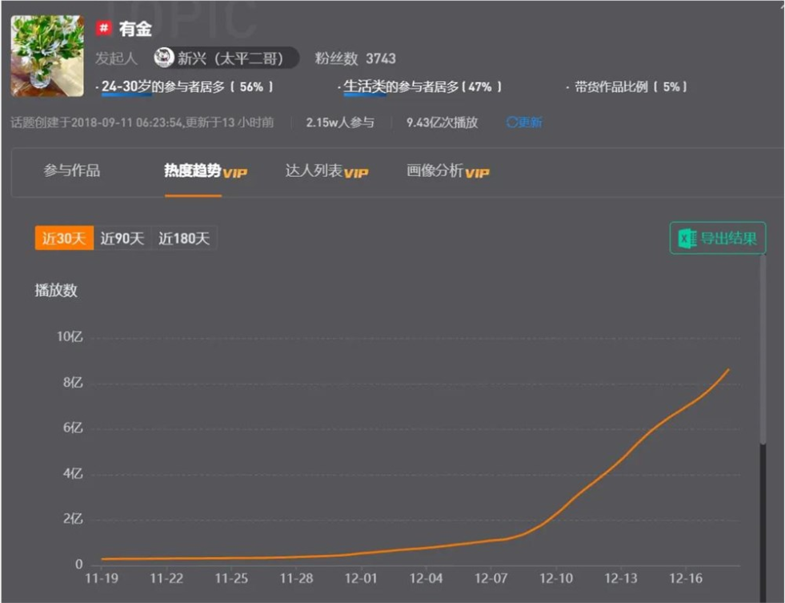Click the 播放数 axis label
The image size is (785, 603).
(x=56, y=290)
